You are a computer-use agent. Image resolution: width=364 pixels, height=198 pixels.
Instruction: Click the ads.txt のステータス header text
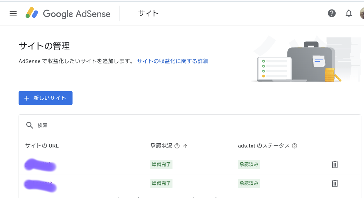tap(264, 146)
